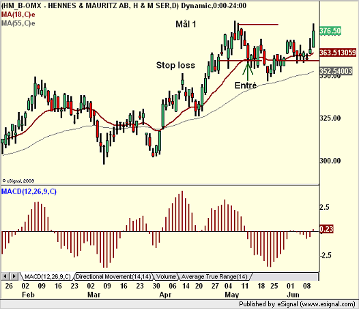The width and height of the screenshot is (359, 309).
Task: Click the Mar month label on time axis
Action: [x=94, y=295]
